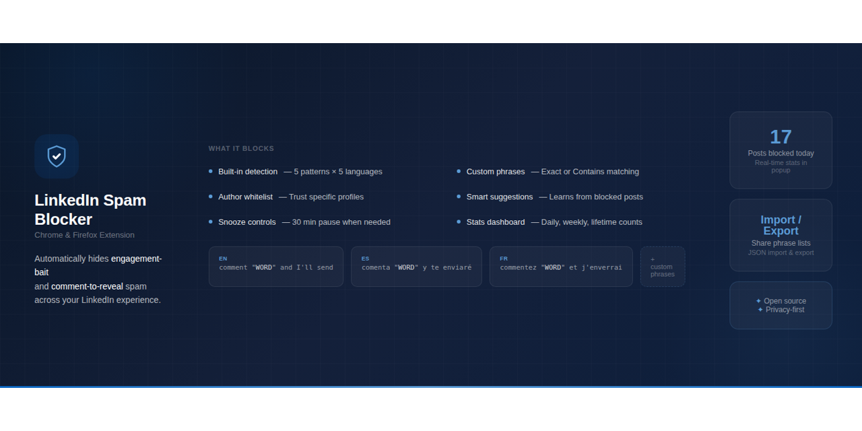The height and width of the screenshot is (431, 862).
Task: Click the LinkedIn Spam Blocker title
Action: (x=90, y=209)
